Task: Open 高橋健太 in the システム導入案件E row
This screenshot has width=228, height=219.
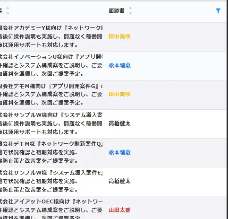Action: (x=119, y=181)
